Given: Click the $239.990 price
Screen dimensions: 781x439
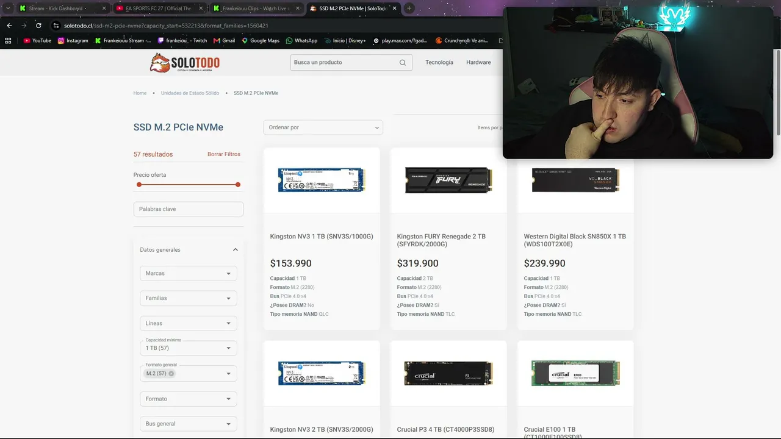Looking at the screenshot, I should [x=545, y=263].
